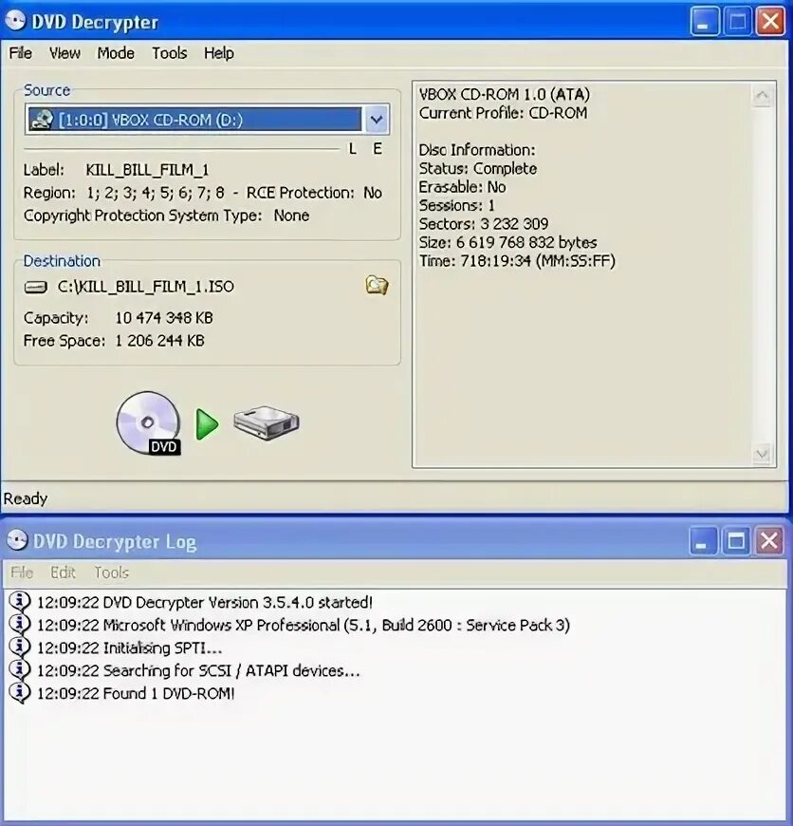This screenshot has width=793, height=826.
Task: Click the Free Space value 1 206 244 KB
Action: coord(159,341)
